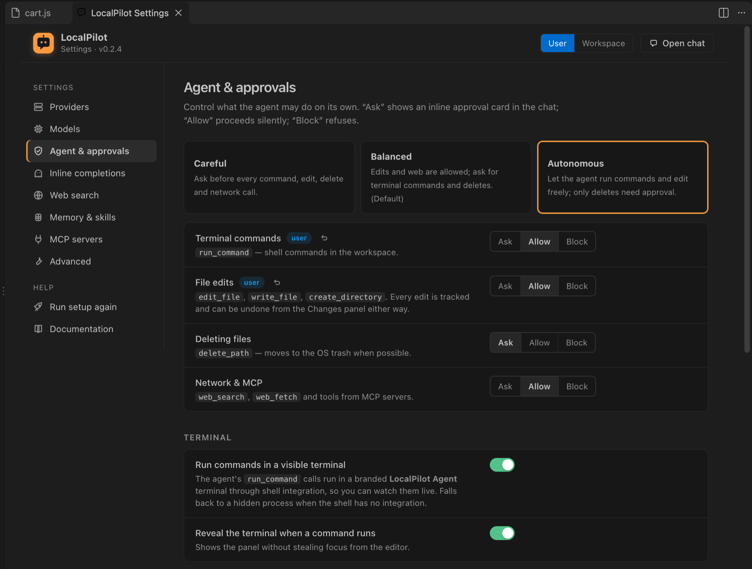Open Web search settings
This screenshot has width=752, height=569.
(x=91, y=196)
